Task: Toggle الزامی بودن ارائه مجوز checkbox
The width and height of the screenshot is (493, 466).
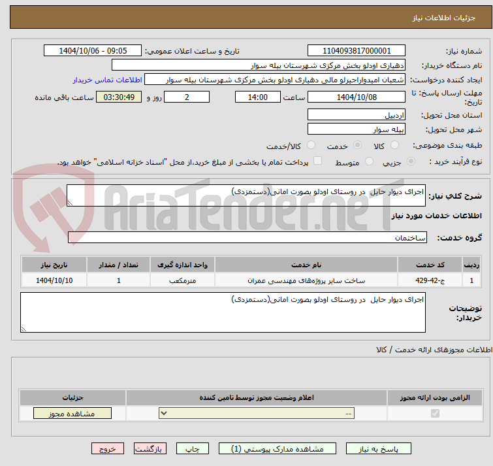Action: tap(435, 414)
